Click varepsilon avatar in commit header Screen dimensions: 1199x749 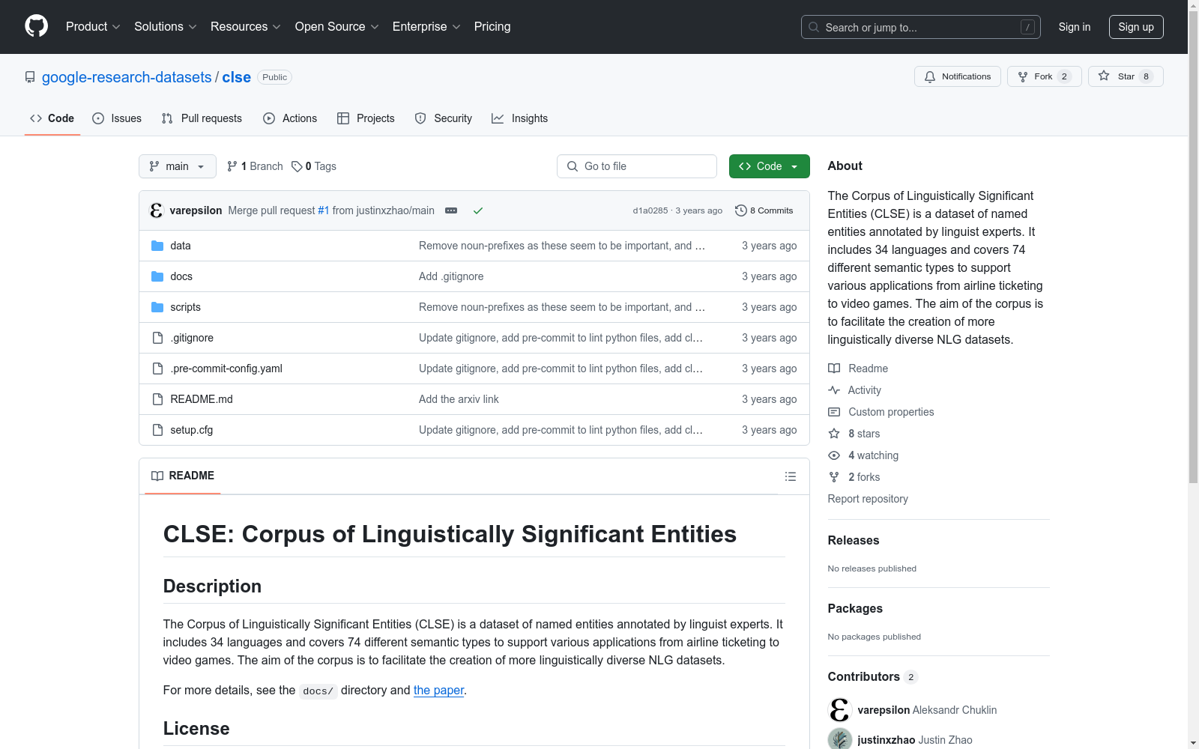click(x=156, y=210)
